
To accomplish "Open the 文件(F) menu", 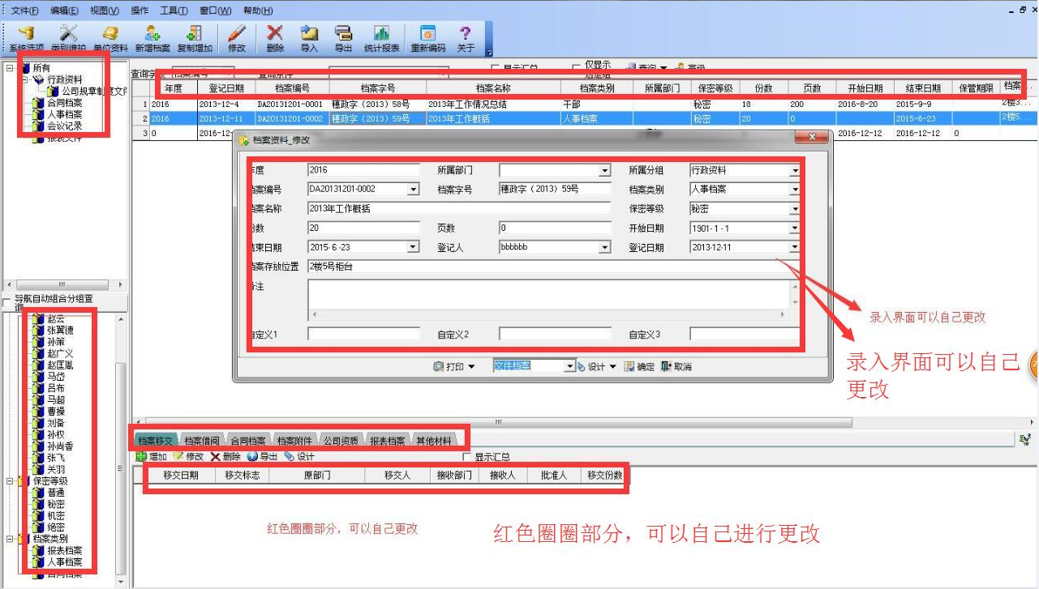I will 24,11.
